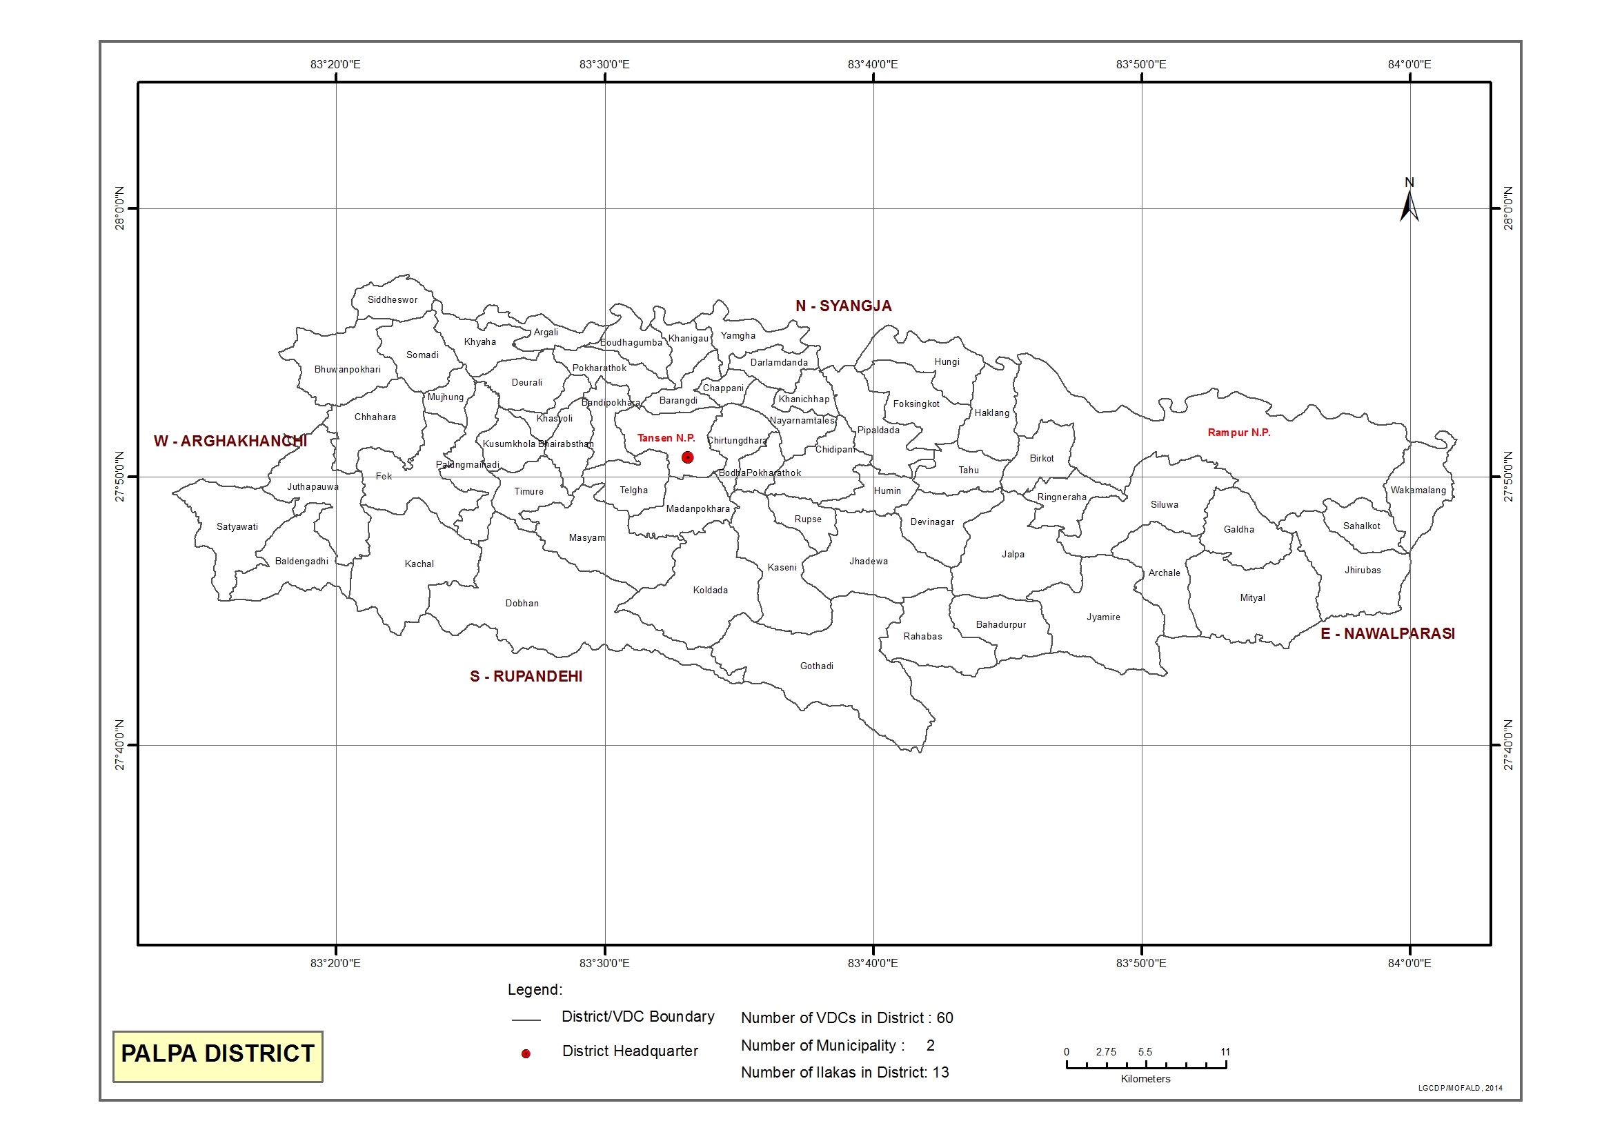Select the Gothadi VDC region
Screen dimensions: 1613x1141
click(x=816, y=666)
